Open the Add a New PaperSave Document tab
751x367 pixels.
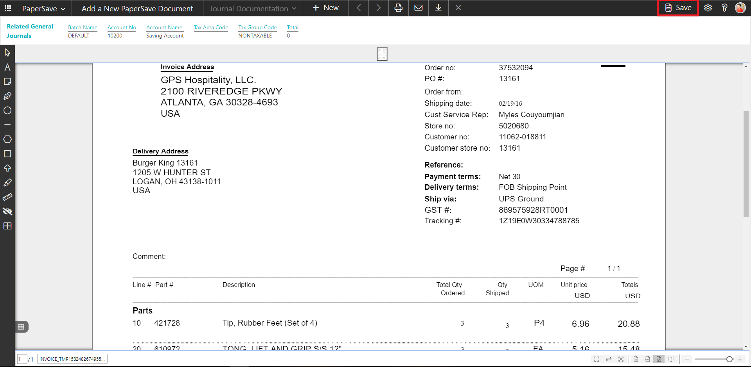coord(137,9)
